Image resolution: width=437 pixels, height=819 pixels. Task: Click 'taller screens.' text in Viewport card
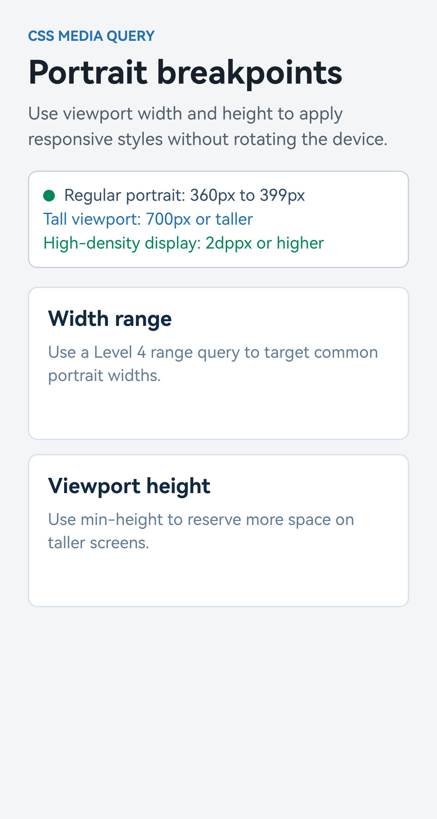point(99,543)
